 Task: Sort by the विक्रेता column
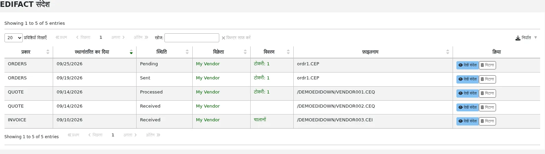pyautogui.click(x=221, y=52)
